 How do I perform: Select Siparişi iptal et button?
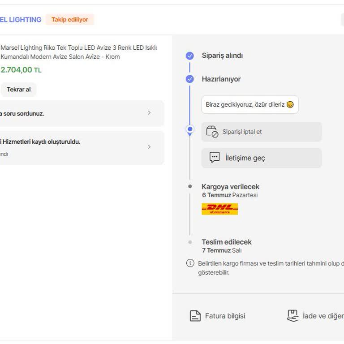pyautogui.click(x=262, y=132)
